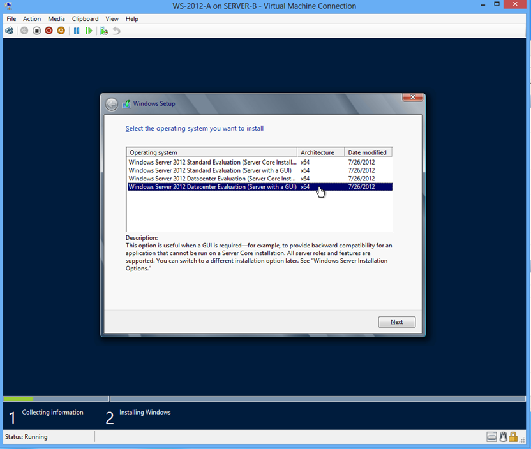Screen dimensions: 531x449
Task: Click the red Shut Down toolbar icon
Action: (x=49, y=31)
